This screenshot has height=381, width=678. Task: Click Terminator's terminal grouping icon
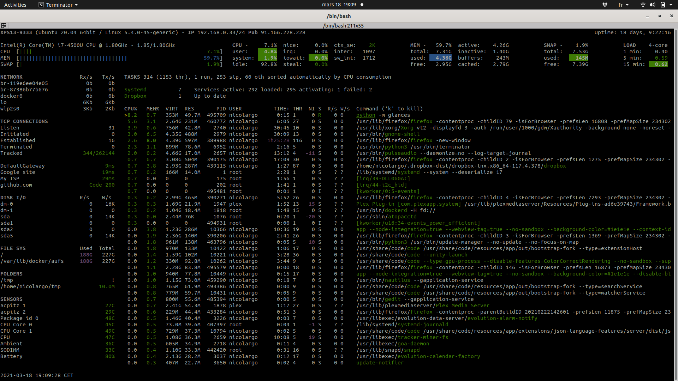(4, 25)
